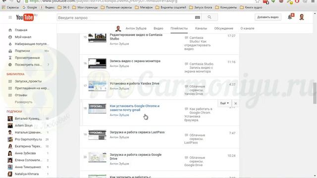
Task: Click the Набирающие популярность flame icon
Action: point(10,44)
